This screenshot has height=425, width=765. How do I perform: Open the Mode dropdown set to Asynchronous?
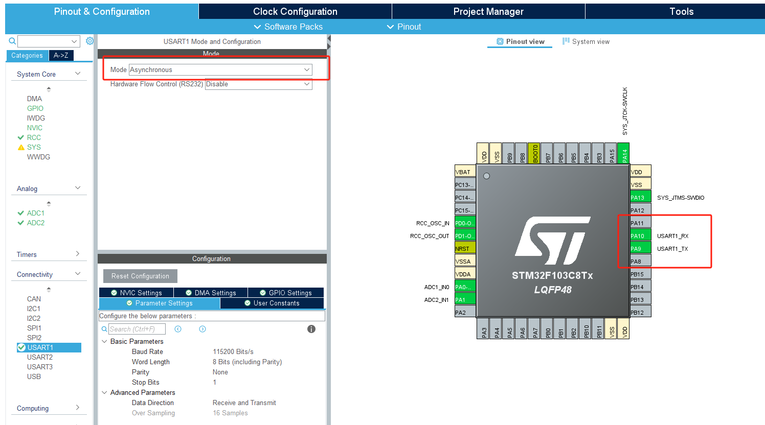[220, 69]
